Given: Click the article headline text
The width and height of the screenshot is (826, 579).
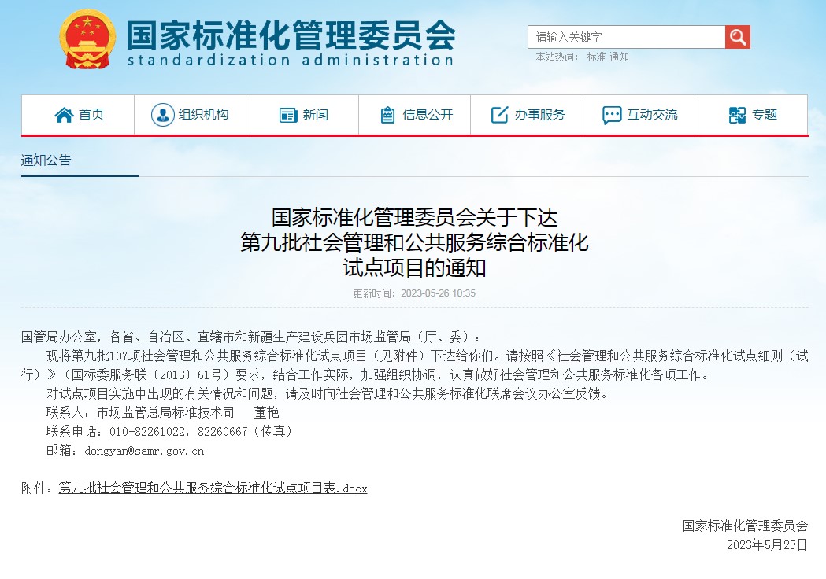Looking at the screenshot, I should pyautogui.click(x=414, y=242).
